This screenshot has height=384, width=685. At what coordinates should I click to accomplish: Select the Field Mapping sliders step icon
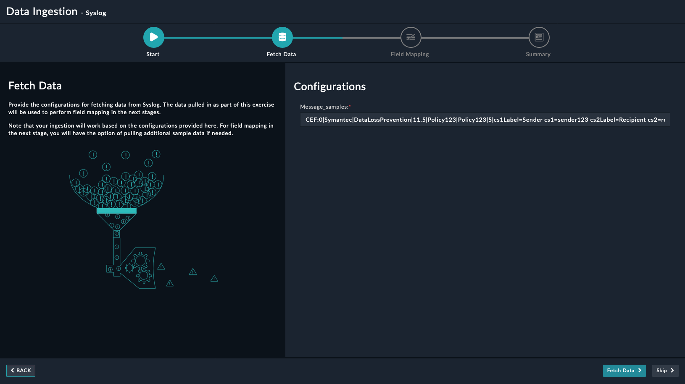[x=411, y=37]
